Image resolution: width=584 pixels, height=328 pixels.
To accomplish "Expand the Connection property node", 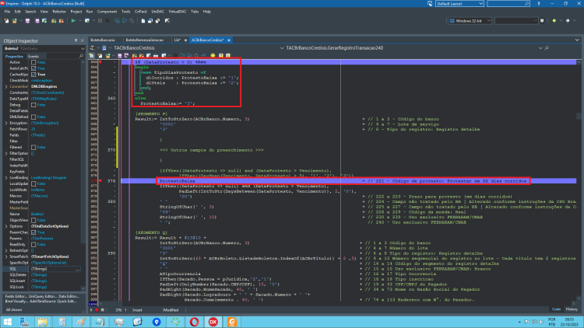I will coord(6,86).
